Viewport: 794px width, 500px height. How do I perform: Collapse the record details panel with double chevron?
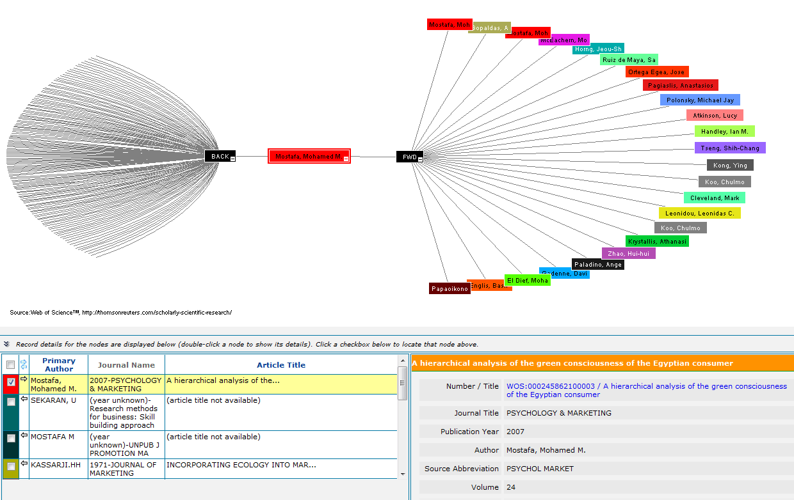6,344
